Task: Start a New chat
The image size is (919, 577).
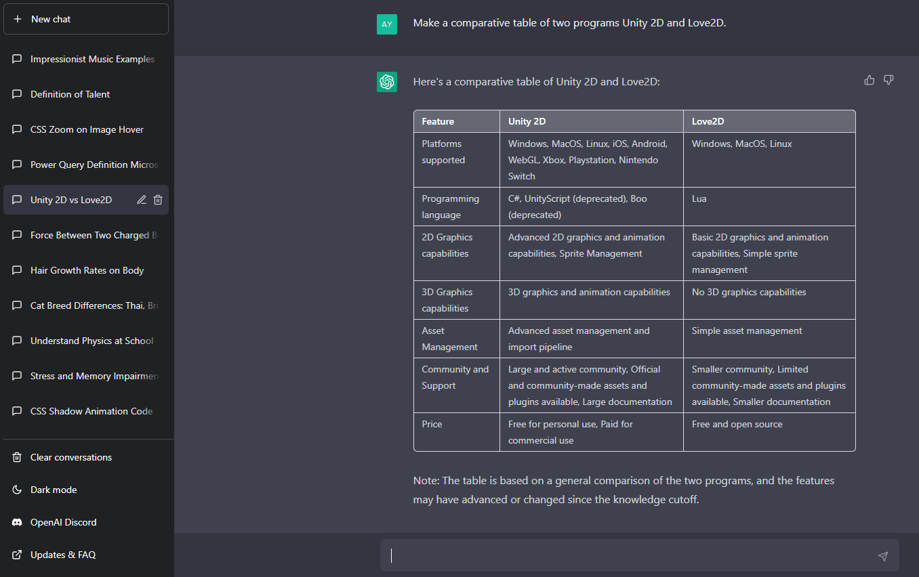Action: pos(86,19)
